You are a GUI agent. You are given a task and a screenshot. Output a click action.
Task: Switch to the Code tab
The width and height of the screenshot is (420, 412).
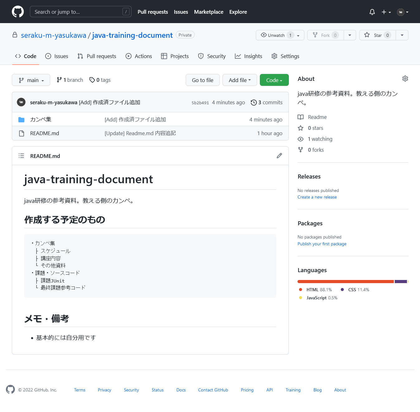[x=26, y=56]
